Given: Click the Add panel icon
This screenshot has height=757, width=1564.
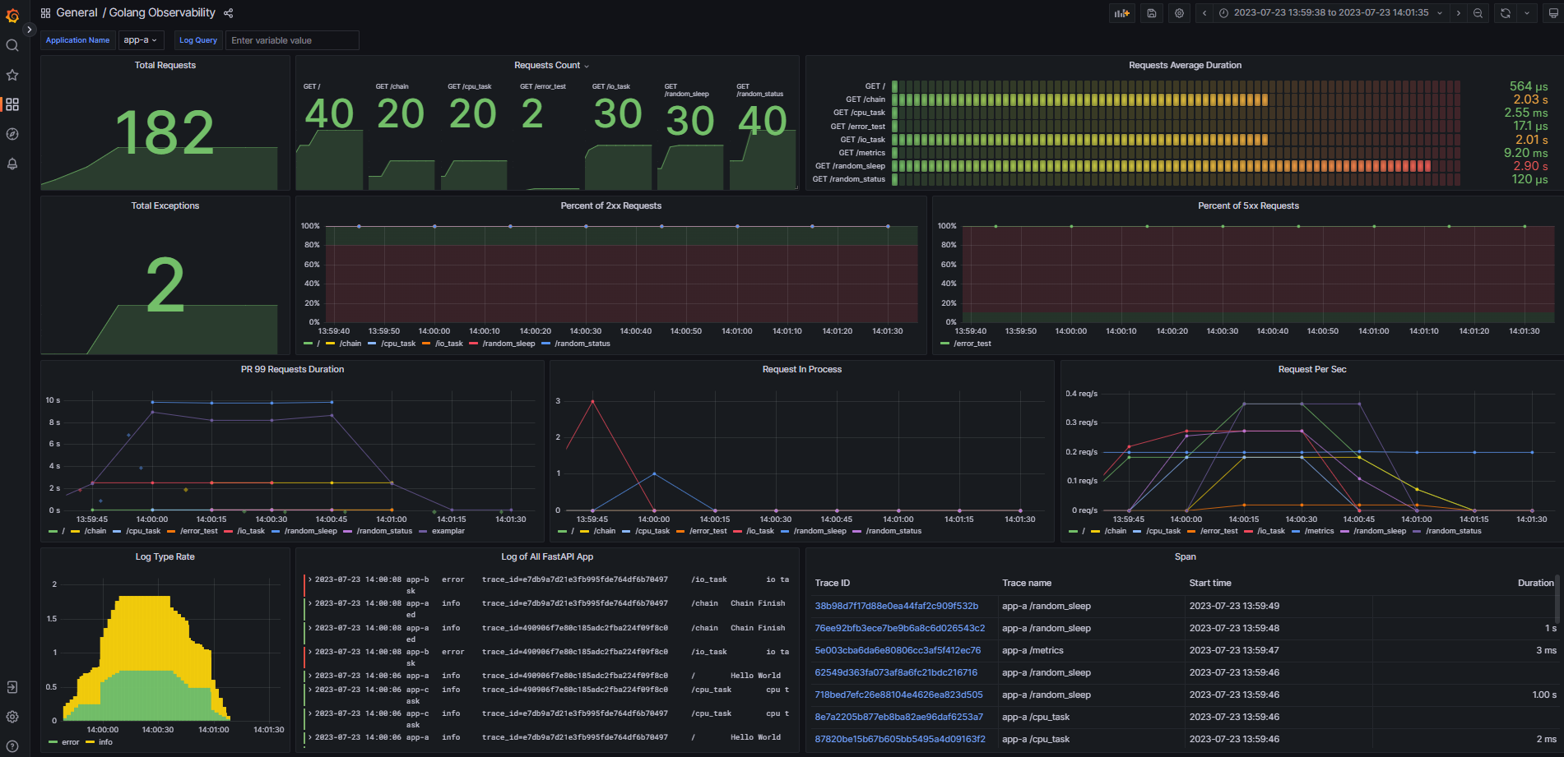Looking at the screenshot, I should click(x=1121, y=13).
